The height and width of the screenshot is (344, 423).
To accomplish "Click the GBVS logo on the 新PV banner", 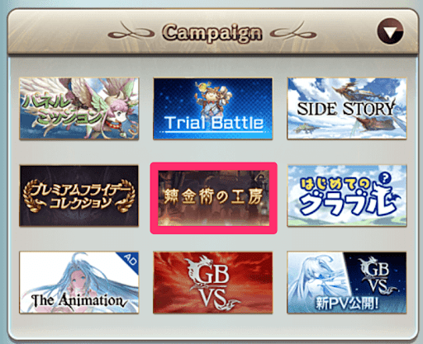I will coord(378,276).
